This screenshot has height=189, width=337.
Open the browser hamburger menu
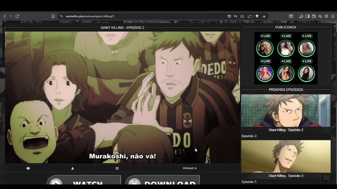(x=333, y=16)
